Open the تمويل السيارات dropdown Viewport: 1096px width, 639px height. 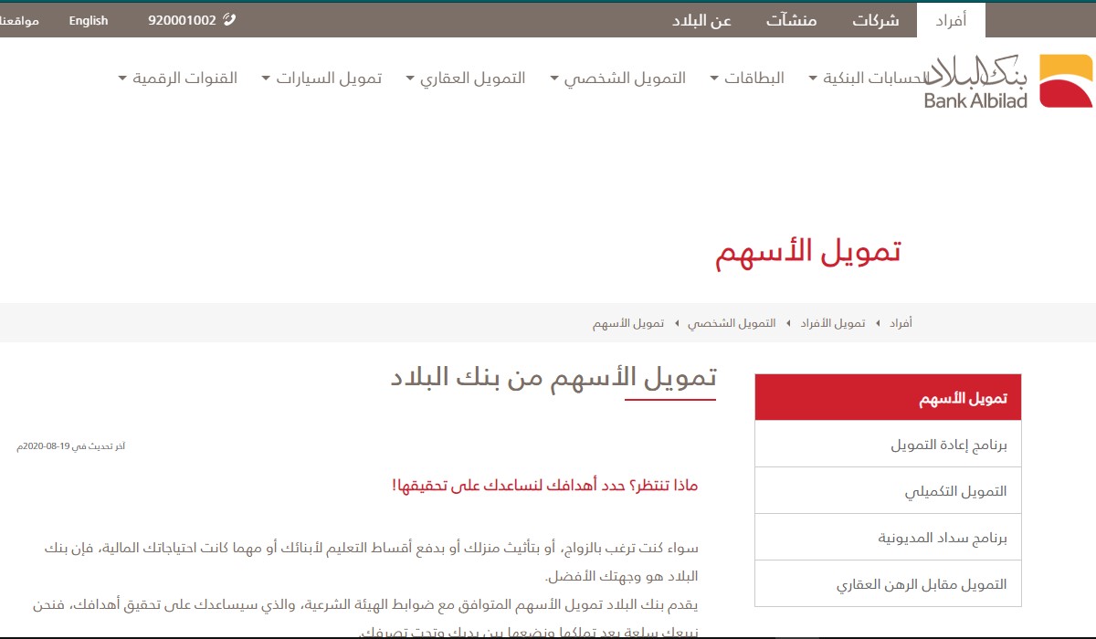click(321, 78)
